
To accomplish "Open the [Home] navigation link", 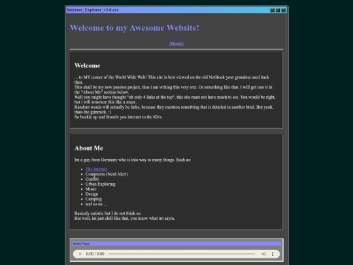I will 176,44.
